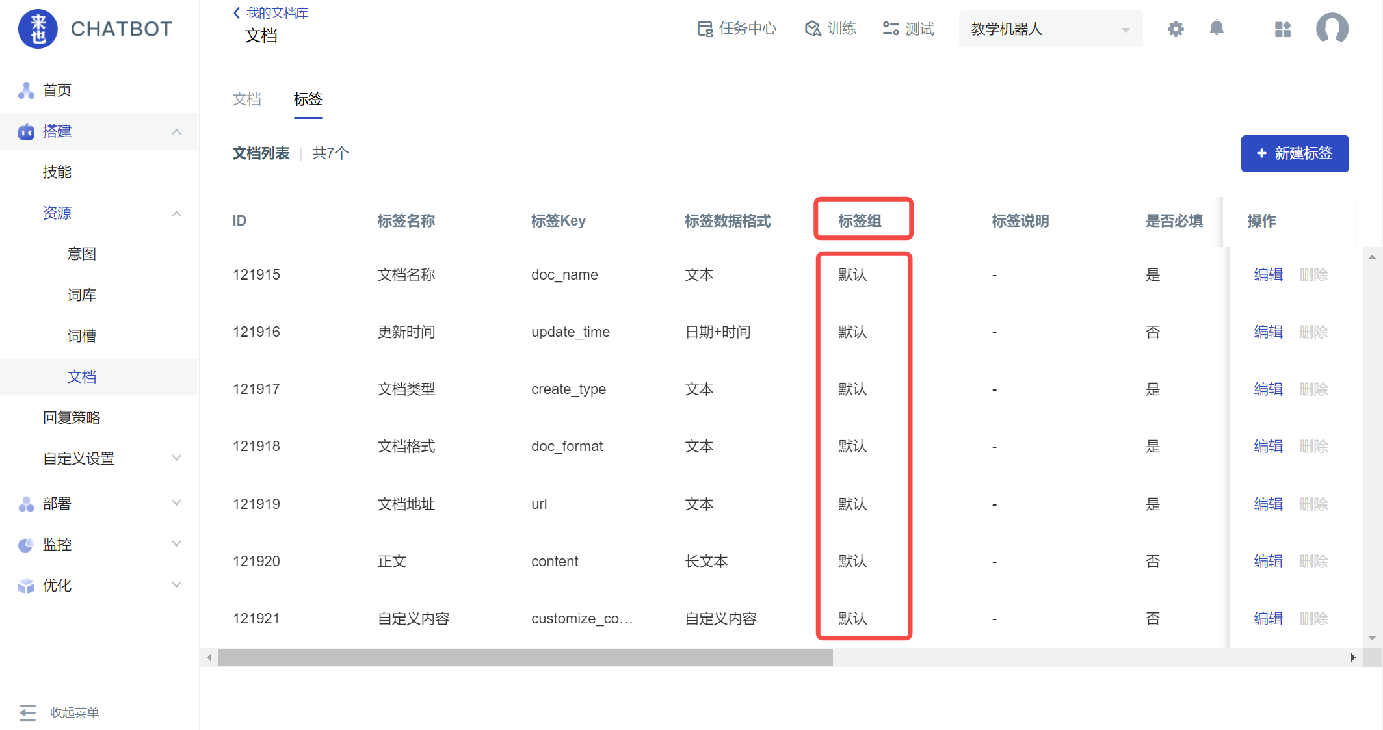The width and height of the screenshot is (1383, 730).
Task: Click the doc_name key cell
Action: (x=564, y=275)
